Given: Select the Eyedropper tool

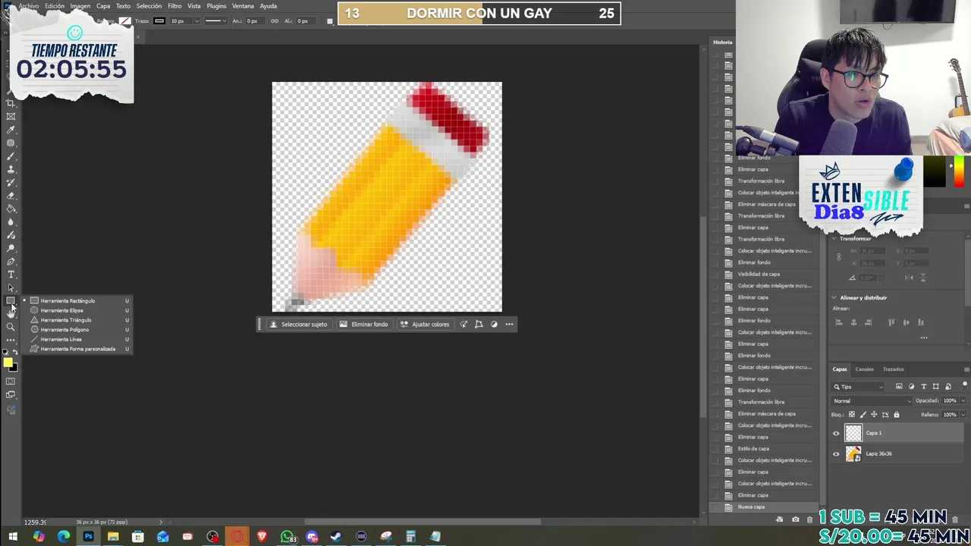Looking at the screenshot, I should (11, 130).
